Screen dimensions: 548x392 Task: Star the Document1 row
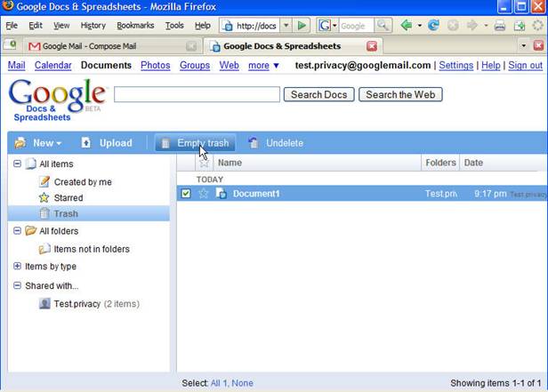(x=204, y=194)
